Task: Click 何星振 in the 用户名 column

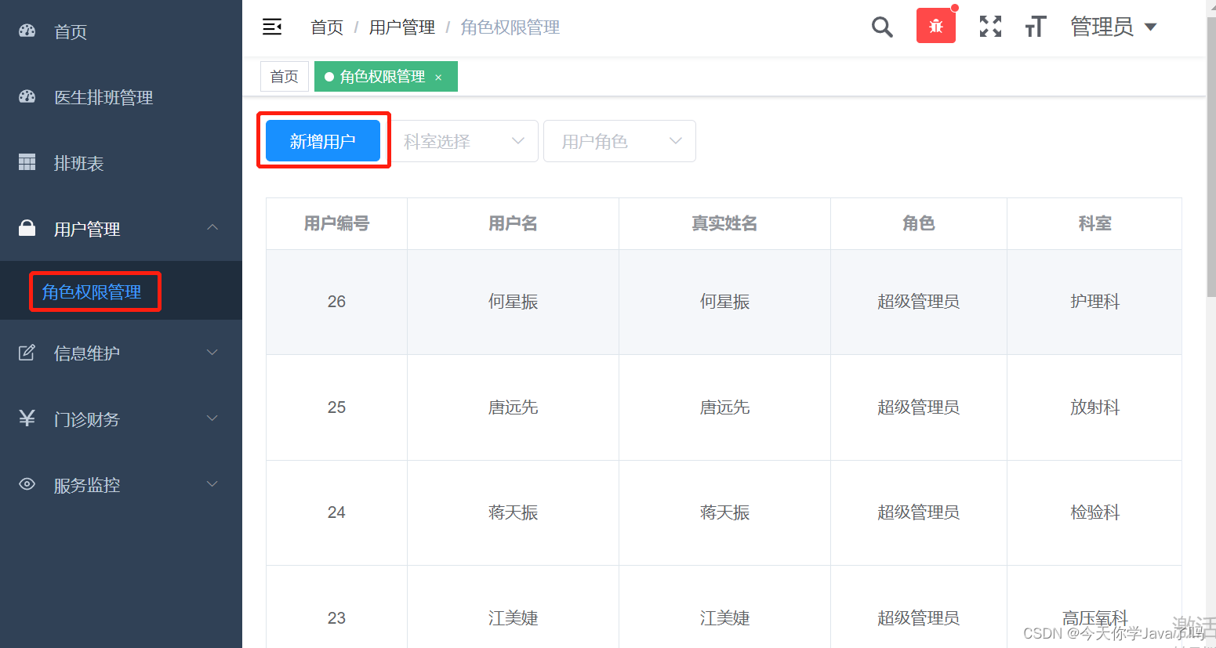Action: (x=514, y=302)
